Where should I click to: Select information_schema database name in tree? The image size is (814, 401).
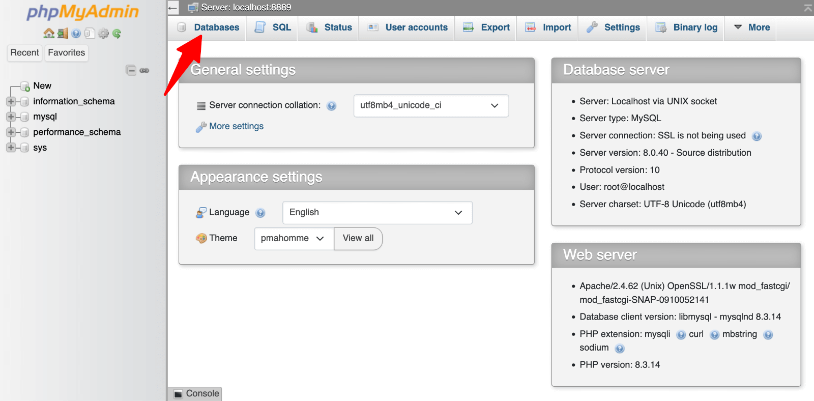[74, 101]
